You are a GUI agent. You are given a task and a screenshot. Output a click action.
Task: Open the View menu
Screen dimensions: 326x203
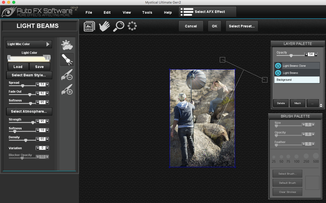pyautogui.click(x=127, y=12)
